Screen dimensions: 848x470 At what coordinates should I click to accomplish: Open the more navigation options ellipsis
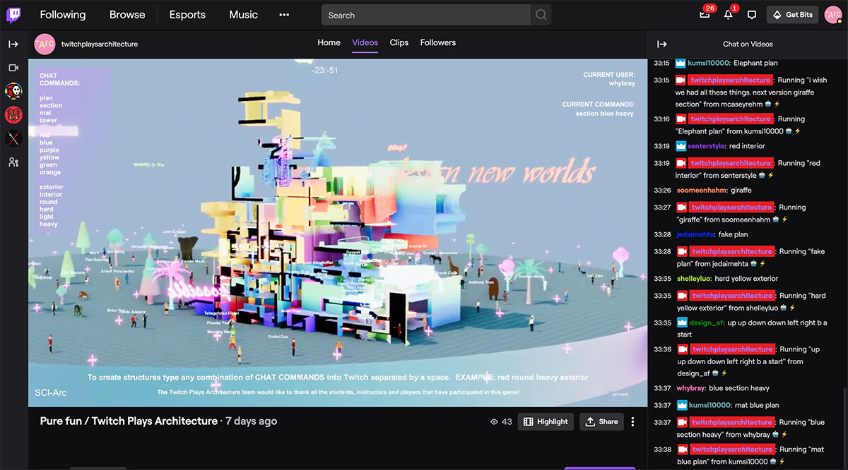284,15
